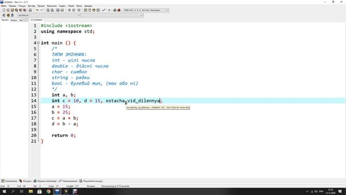
Task: Open Windows Start menu
Action: pyautogui.click(x=4, y=191)
